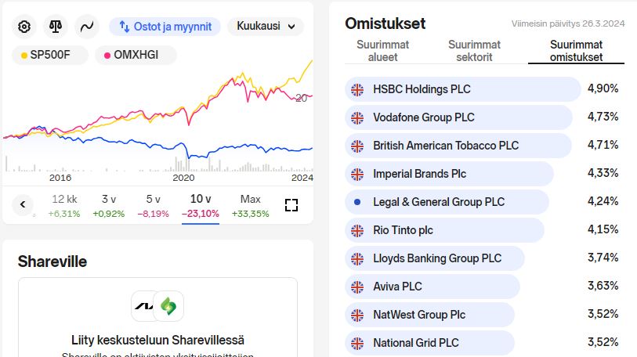Click the blue dot beside Legal & General
The image size is (637, 357).
357,202
